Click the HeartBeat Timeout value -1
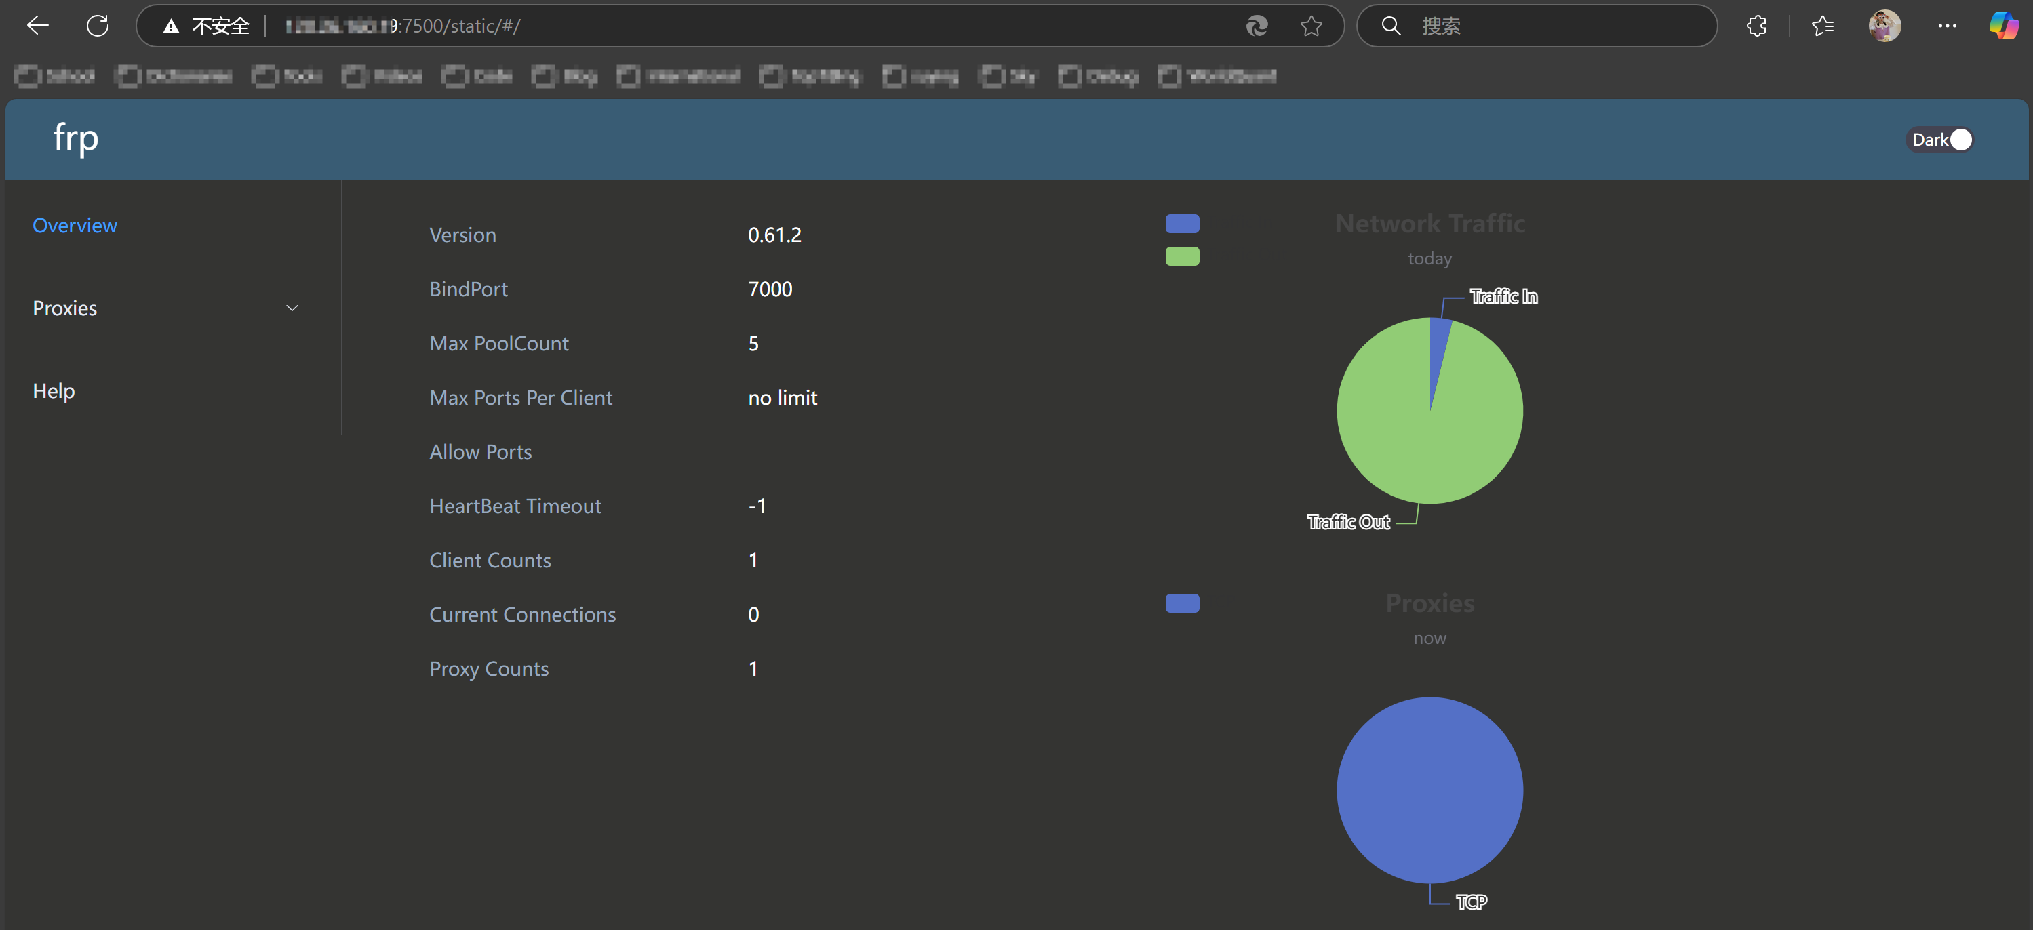This screenshot has width=2033, height=930. tap(757, 506)
